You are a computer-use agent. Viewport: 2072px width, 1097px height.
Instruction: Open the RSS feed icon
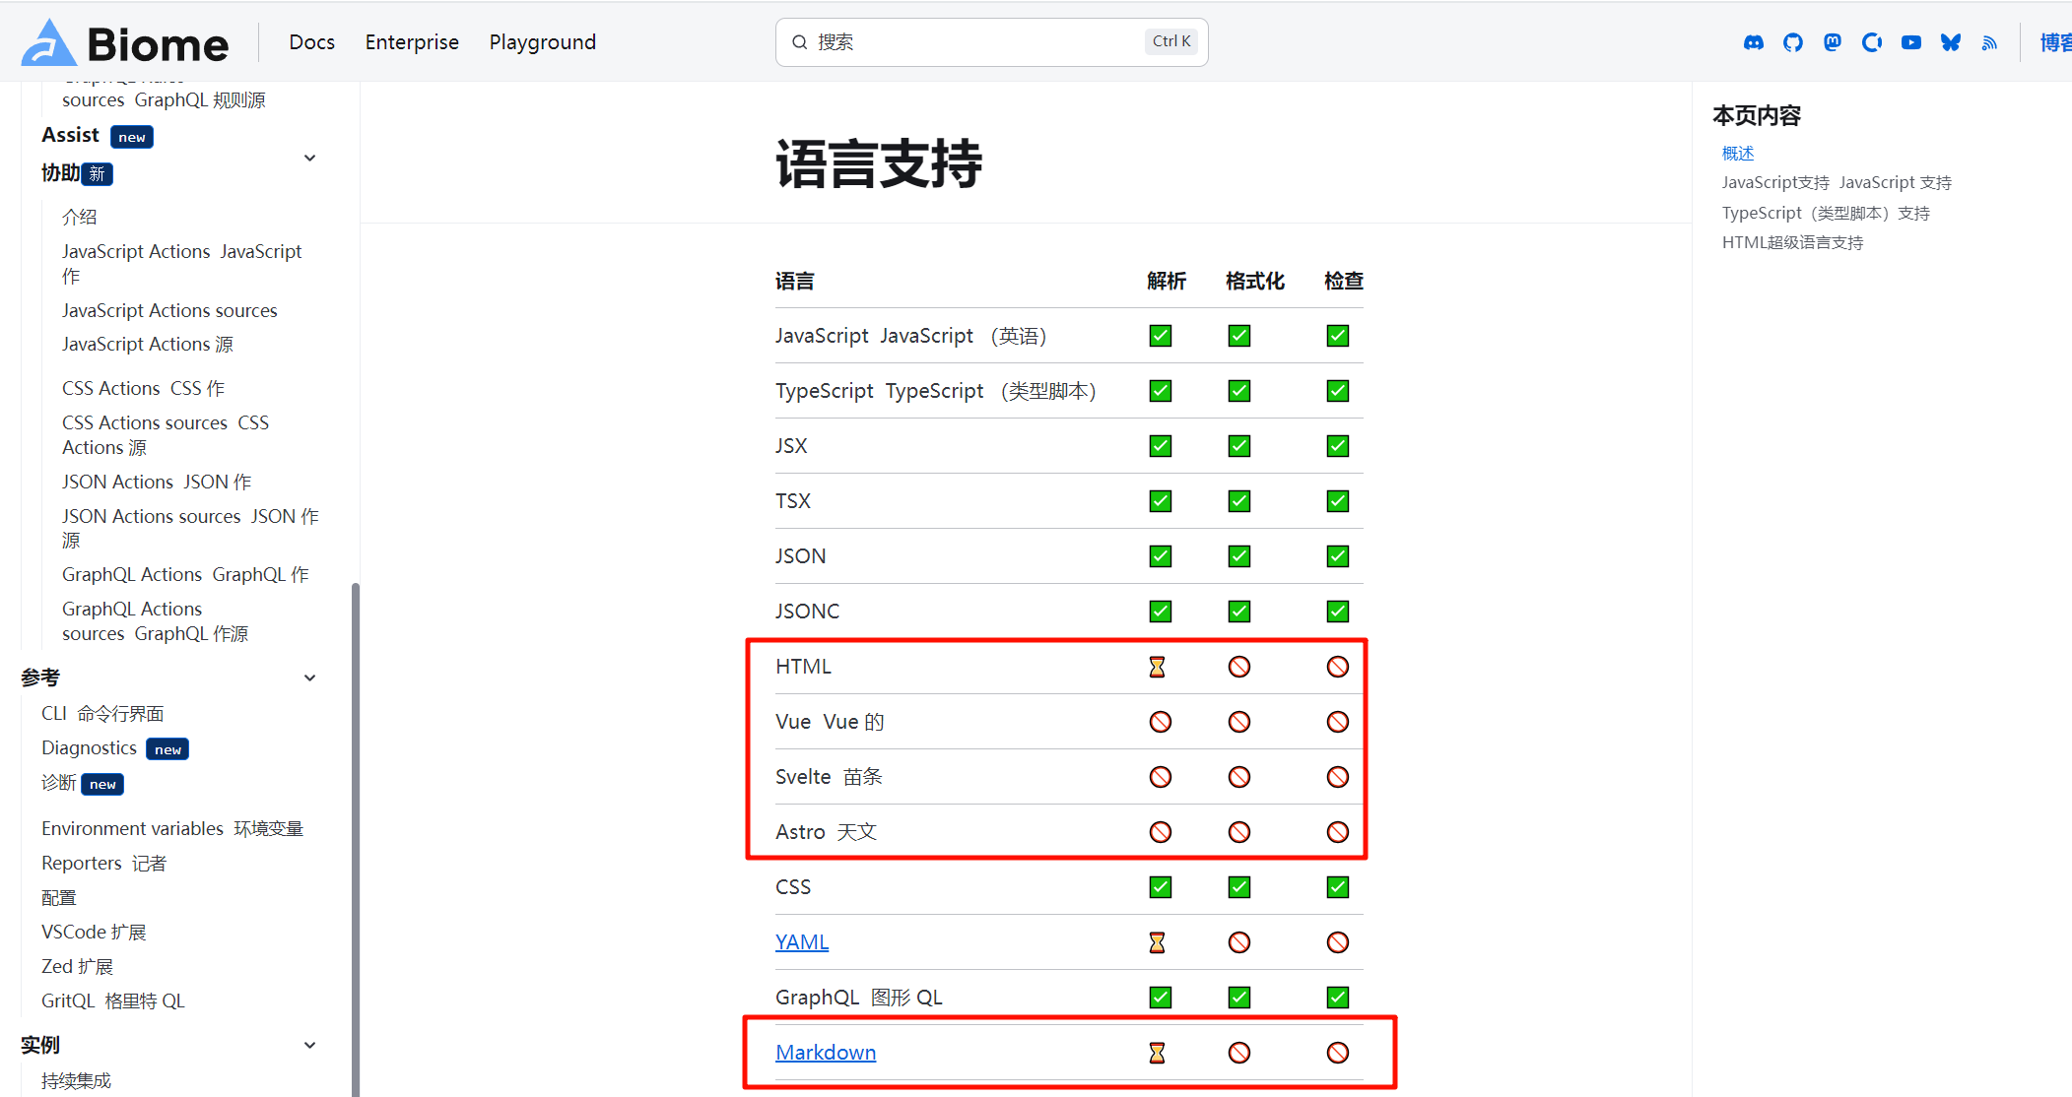[1989, 42]
